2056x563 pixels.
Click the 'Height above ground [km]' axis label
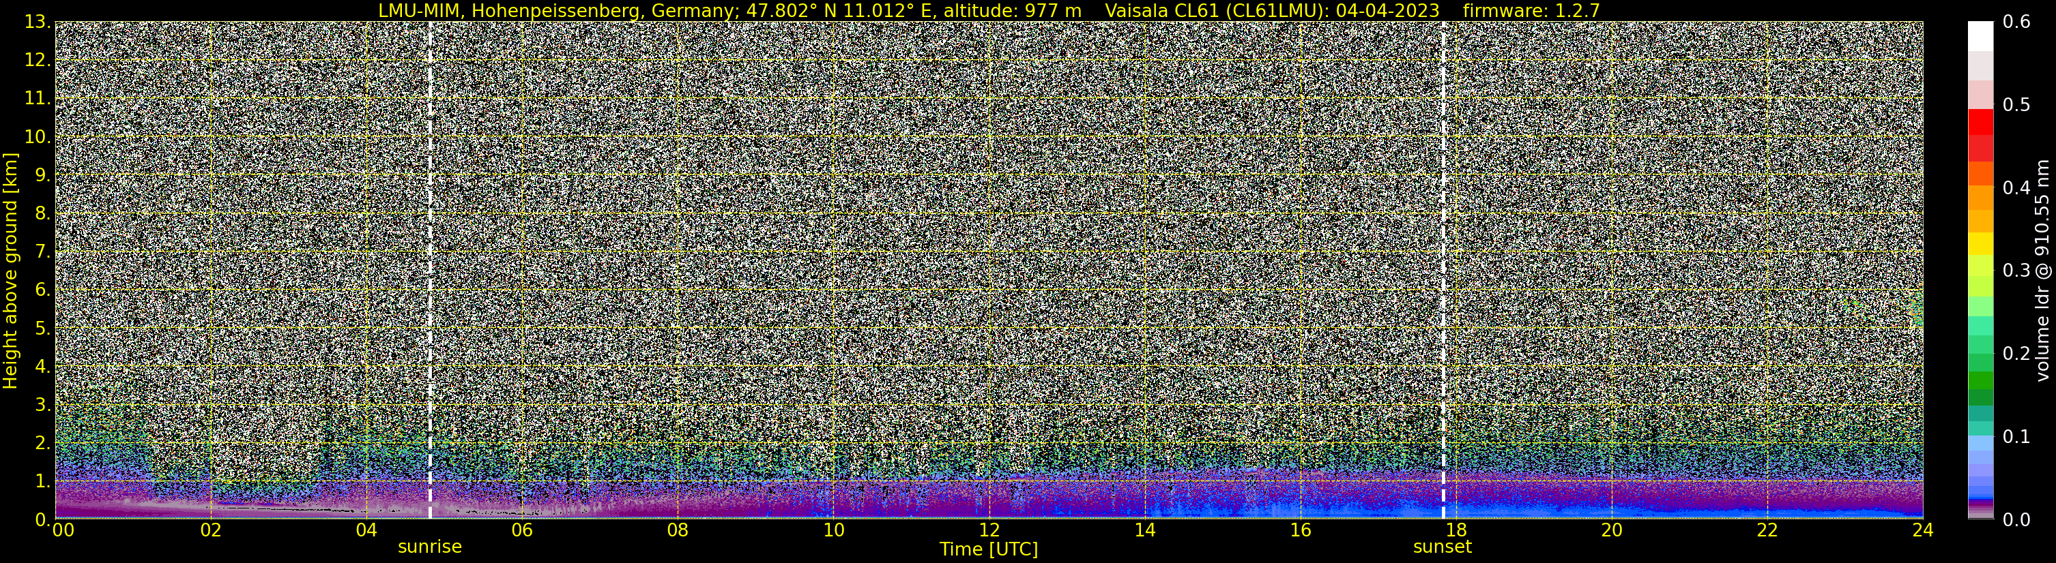10,269
